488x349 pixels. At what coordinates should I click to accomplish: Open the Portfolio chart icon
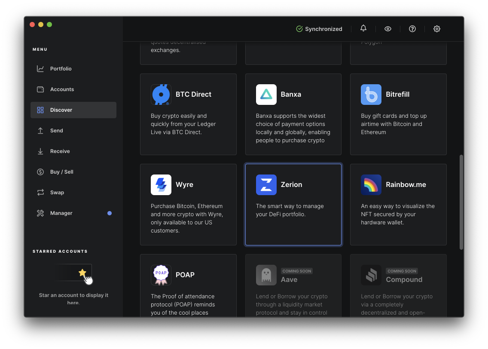[40, 68]
